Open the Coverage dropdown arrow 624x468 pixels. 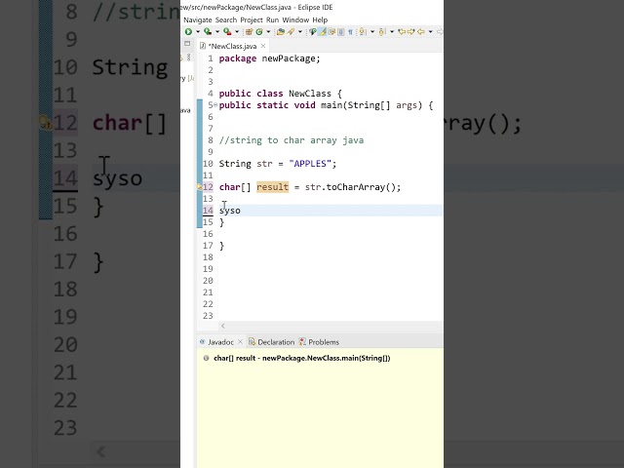[217, 32]
